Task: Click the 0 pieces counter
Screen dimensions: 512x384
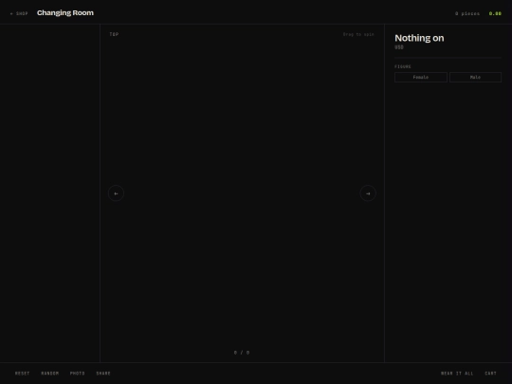Action: (467, 13)
